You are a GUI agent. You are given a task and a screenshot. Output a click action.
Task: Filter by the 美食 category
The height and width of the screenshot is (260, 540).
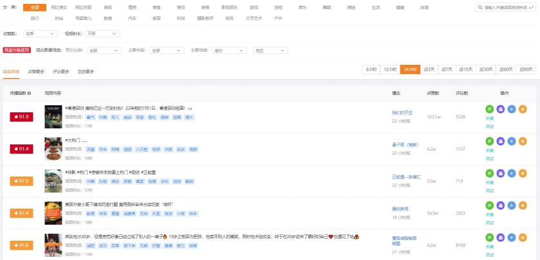click(156, 7)
